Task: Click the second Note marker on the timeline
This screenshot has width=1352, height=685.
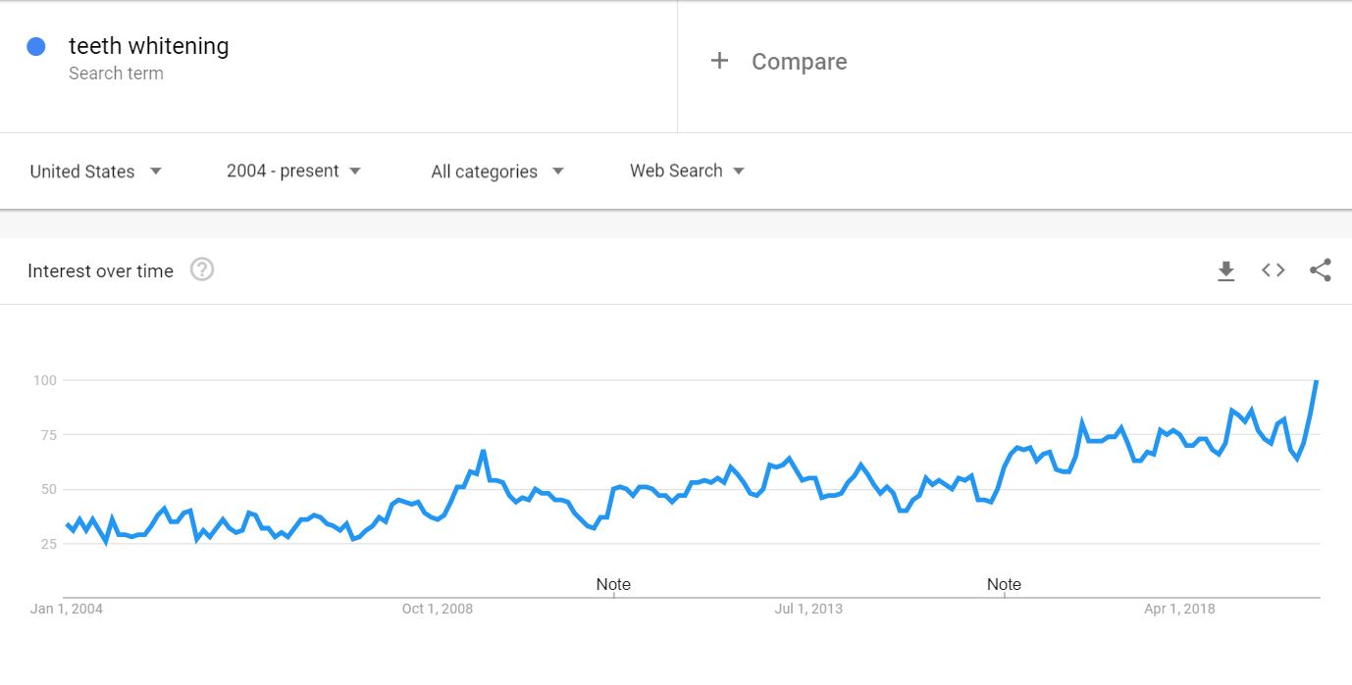Action: pos(1004,584)
